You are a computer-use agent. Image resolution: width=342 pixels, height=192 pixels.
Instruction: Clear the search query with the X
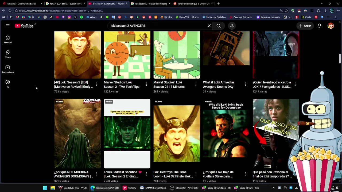pos(209,26)
